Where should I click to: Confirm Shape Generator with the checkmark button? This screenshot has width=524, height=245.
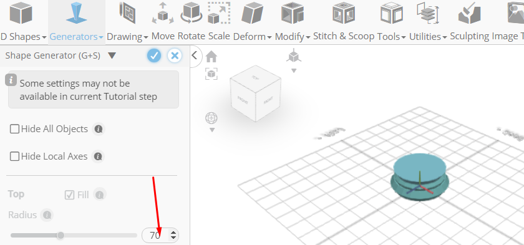154,55
